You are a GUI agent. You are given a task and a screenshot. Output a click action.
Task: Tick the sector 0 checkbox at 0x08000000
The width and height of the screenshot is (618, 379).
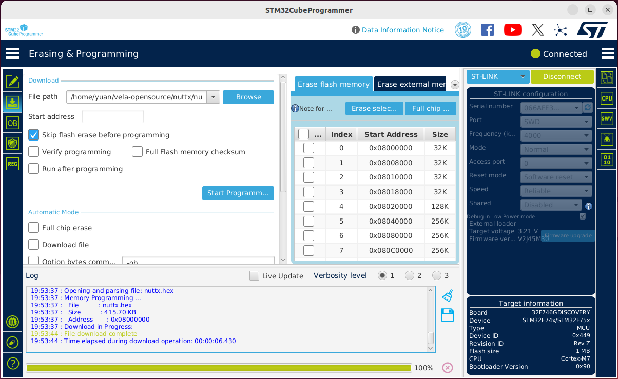click(308, 148)
